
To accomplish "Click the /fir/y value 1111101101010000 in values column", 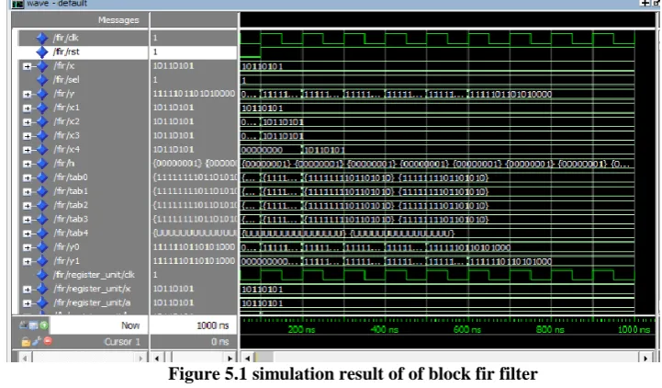I will [x=194, y=94].
